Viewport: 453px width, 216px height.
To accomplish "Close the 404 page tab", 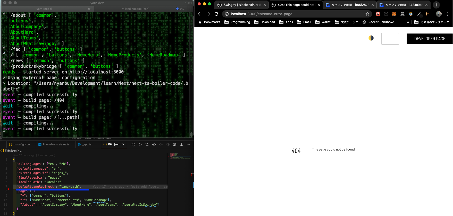I will coord(319,5).
